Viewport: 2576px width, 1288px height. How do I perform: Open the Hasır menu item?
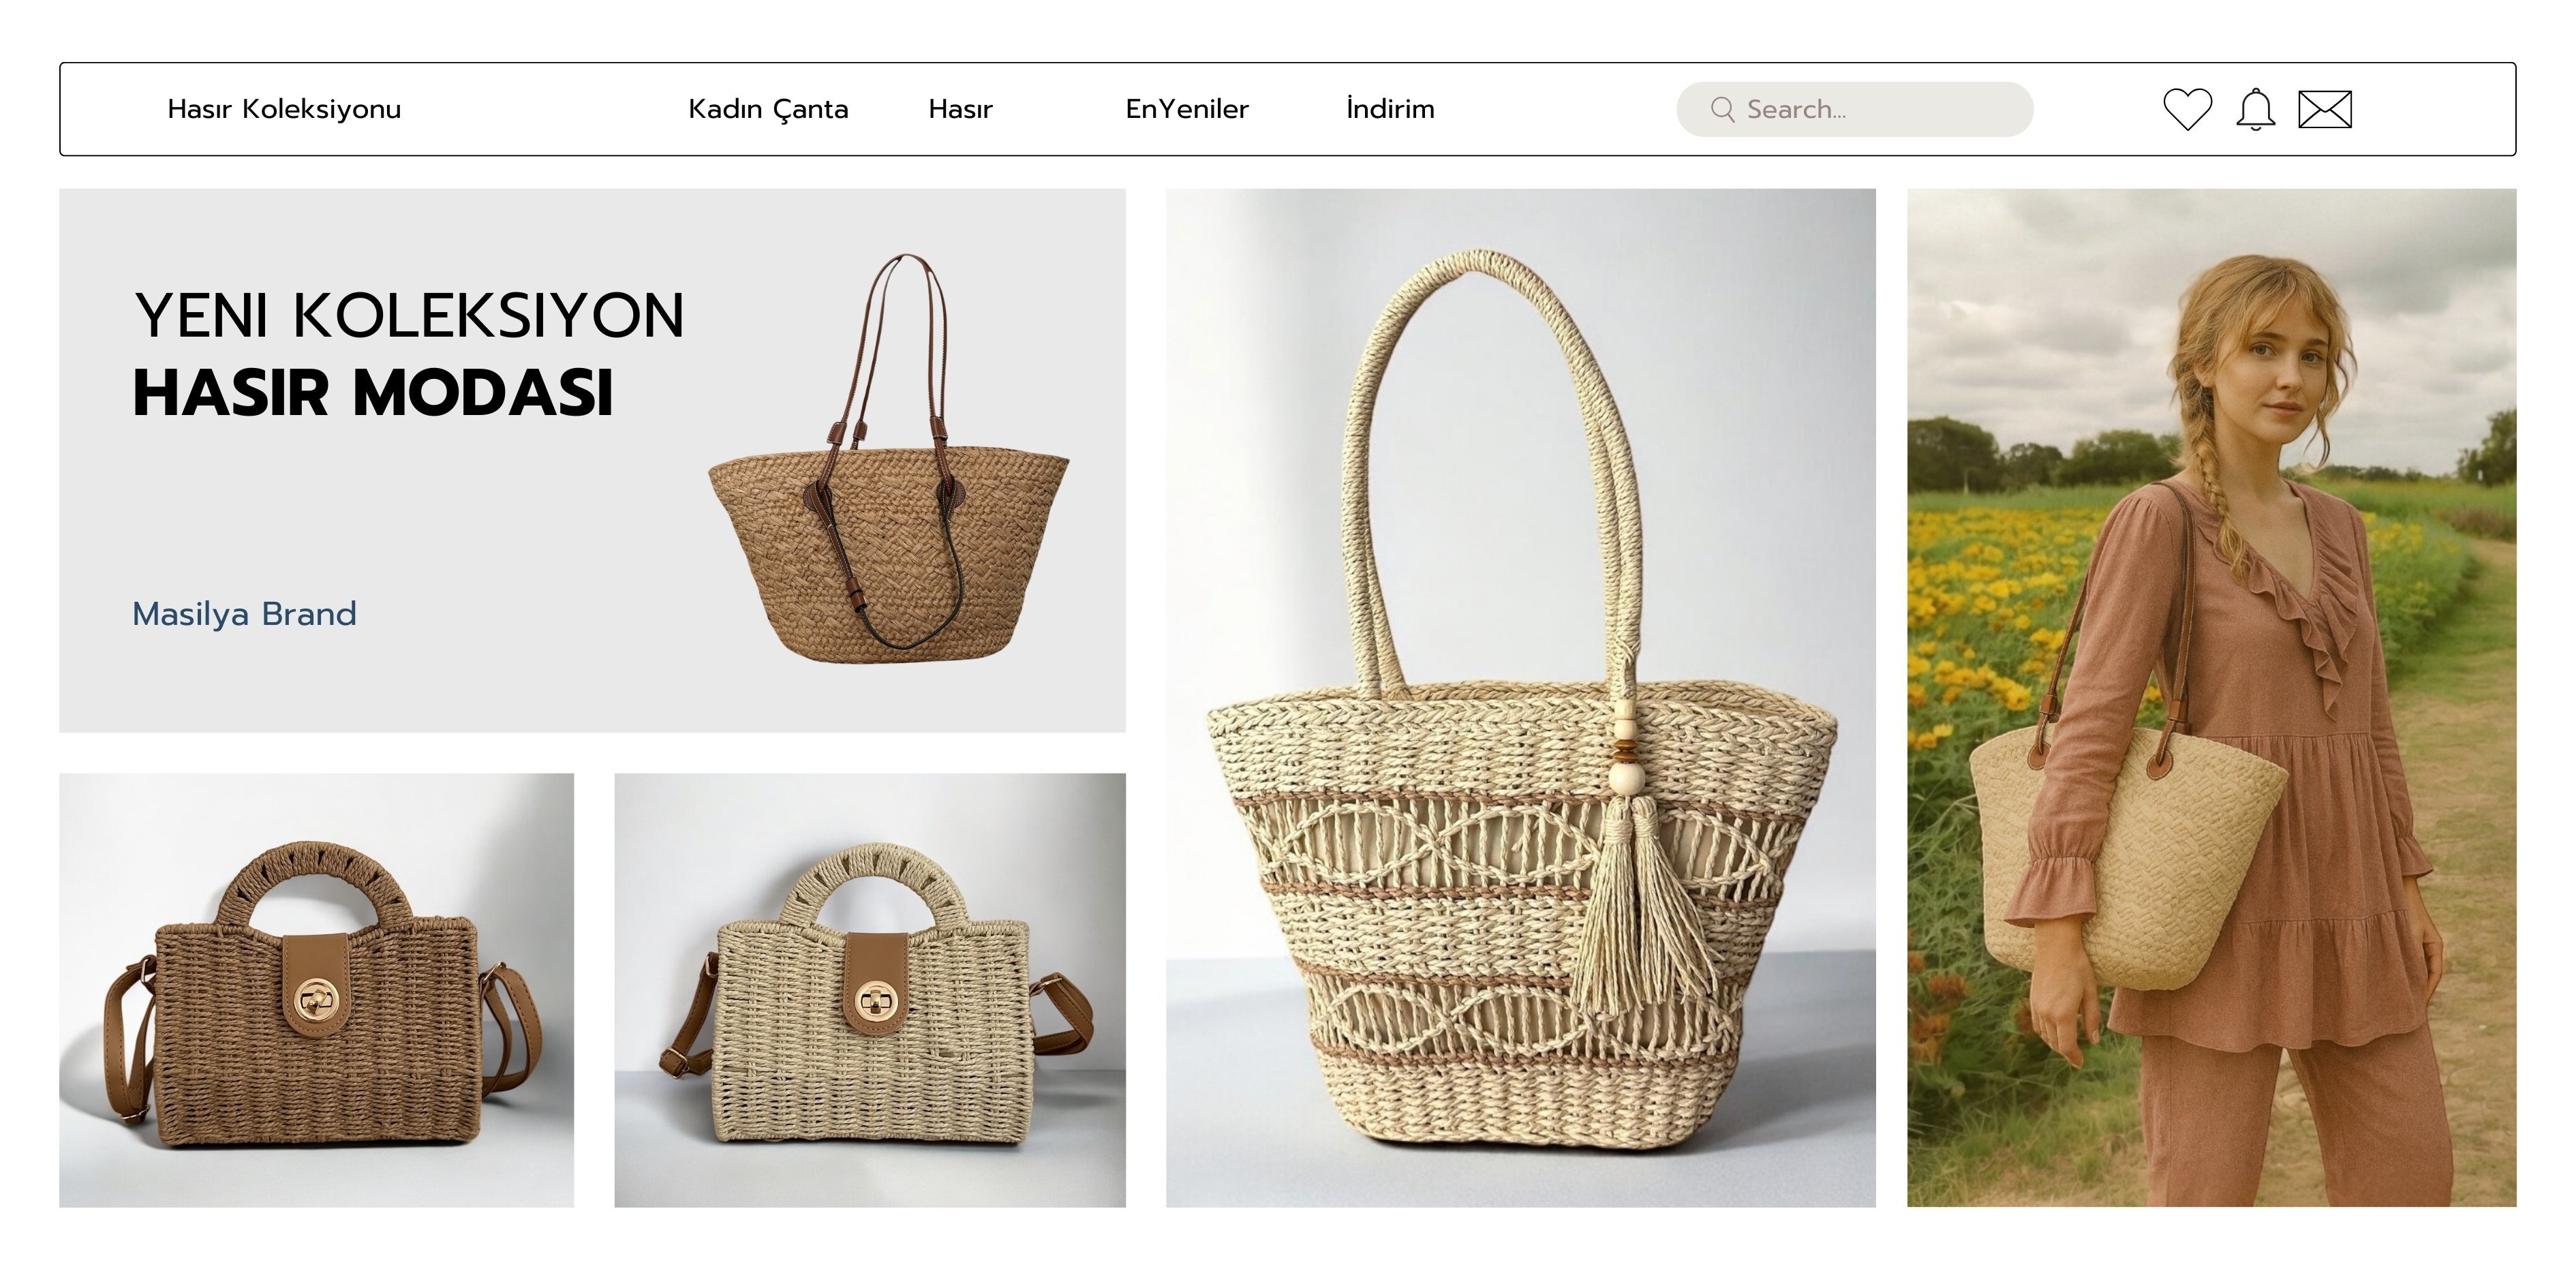pos(960,109)
